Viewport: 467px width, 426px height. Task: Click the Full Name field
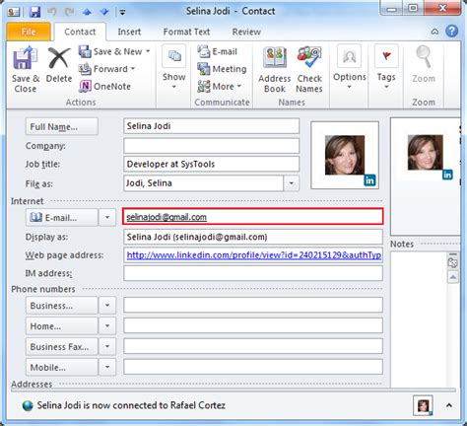212,126
